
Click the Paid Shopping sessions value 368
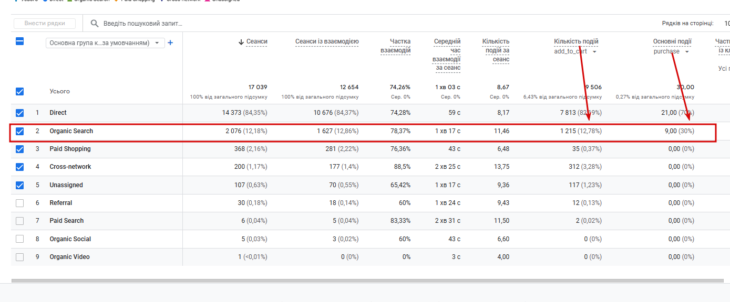pos(240,149)
